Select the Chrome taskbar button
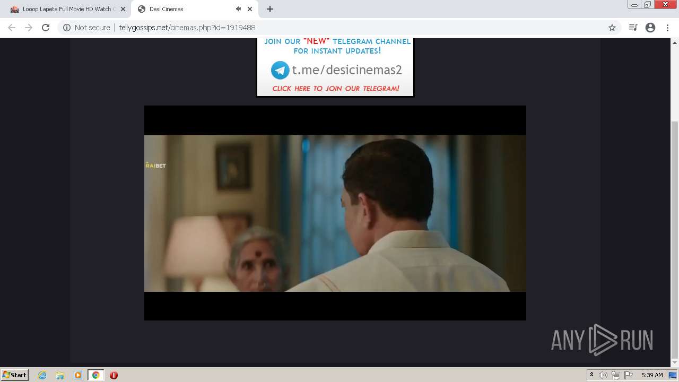Image resolution: width=679 pixels, height=382 pixels. 95,375
